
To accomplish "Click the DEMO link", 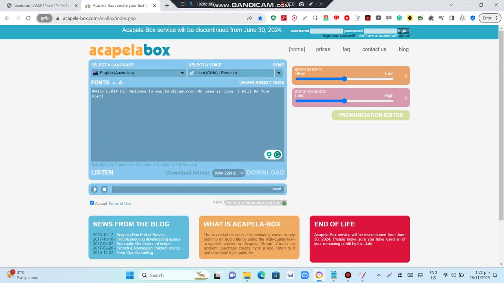I will (278, 65).
